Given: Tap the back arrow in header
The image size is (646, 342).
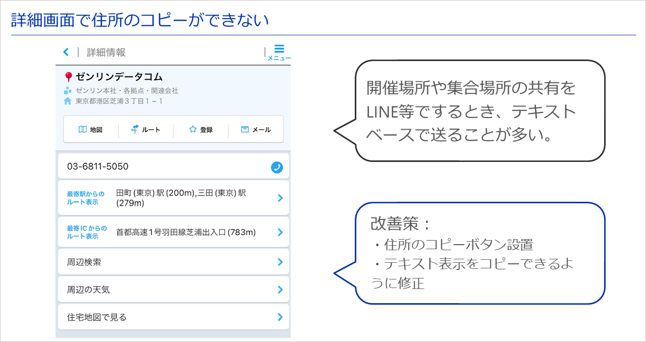Looking at the screenshot, I should pos(66,52).
